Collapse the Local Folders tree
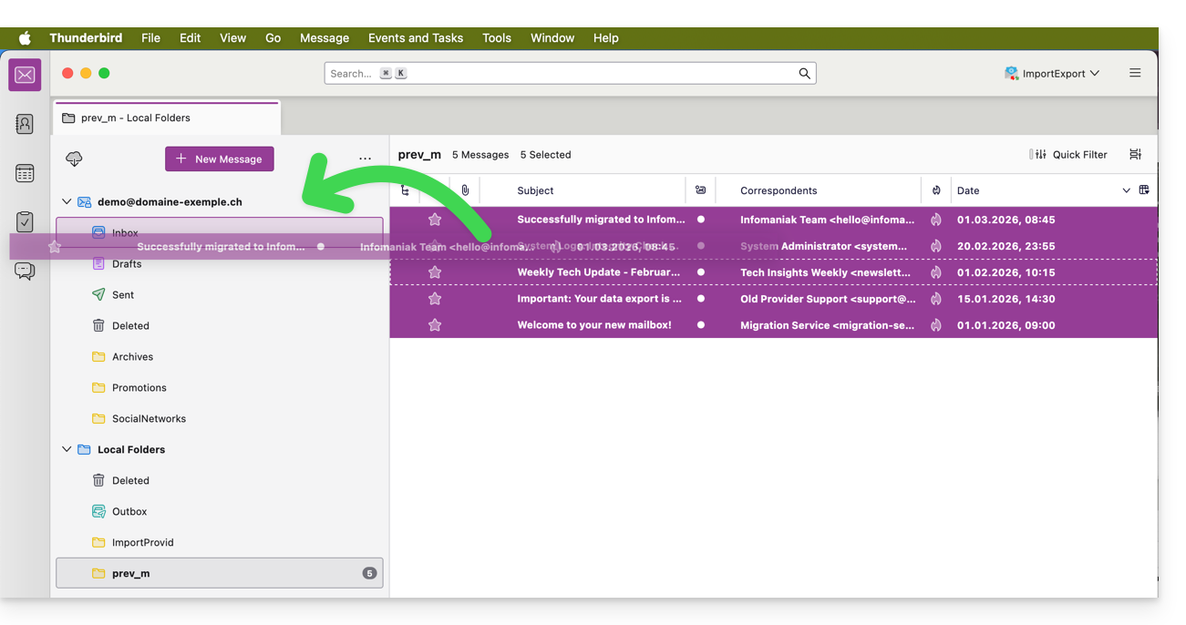The image size is (1186, 625). click(67, 450)
